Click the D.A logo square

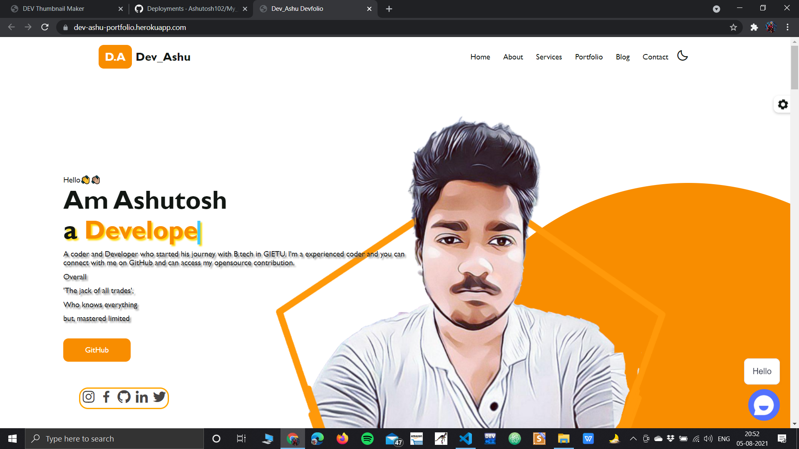point(115,57)
